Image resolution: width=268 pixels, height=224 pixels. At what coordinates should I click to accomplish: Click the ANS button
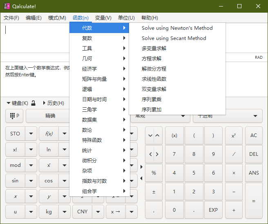click(254, 173)
